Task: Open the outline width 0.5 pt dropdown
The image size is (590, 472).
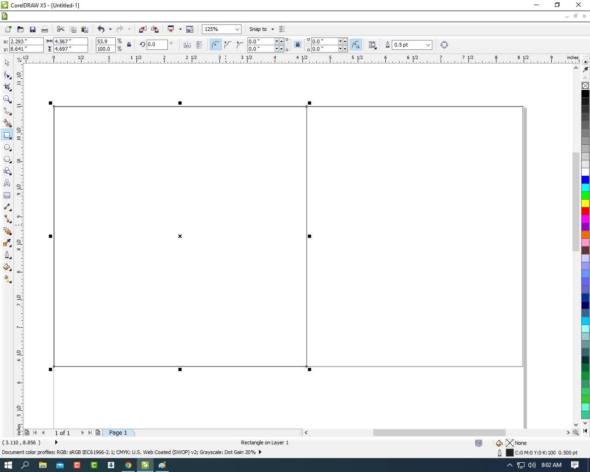Action: (x=428, y=45)
